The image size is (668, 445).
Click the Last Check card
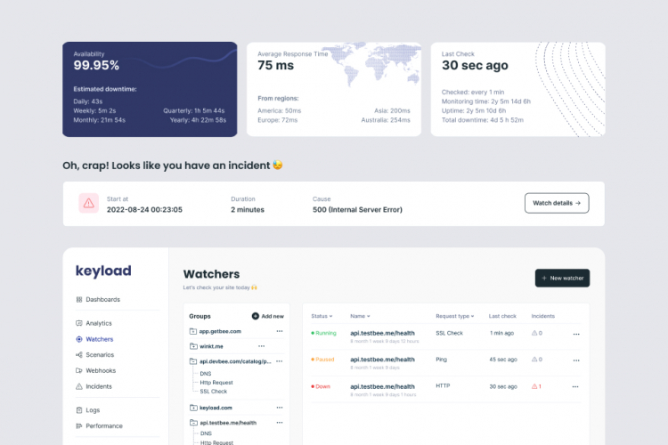click(x=518, y=89)
